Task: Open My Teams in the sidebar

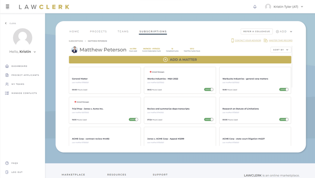Action: (x=15, y=84)
